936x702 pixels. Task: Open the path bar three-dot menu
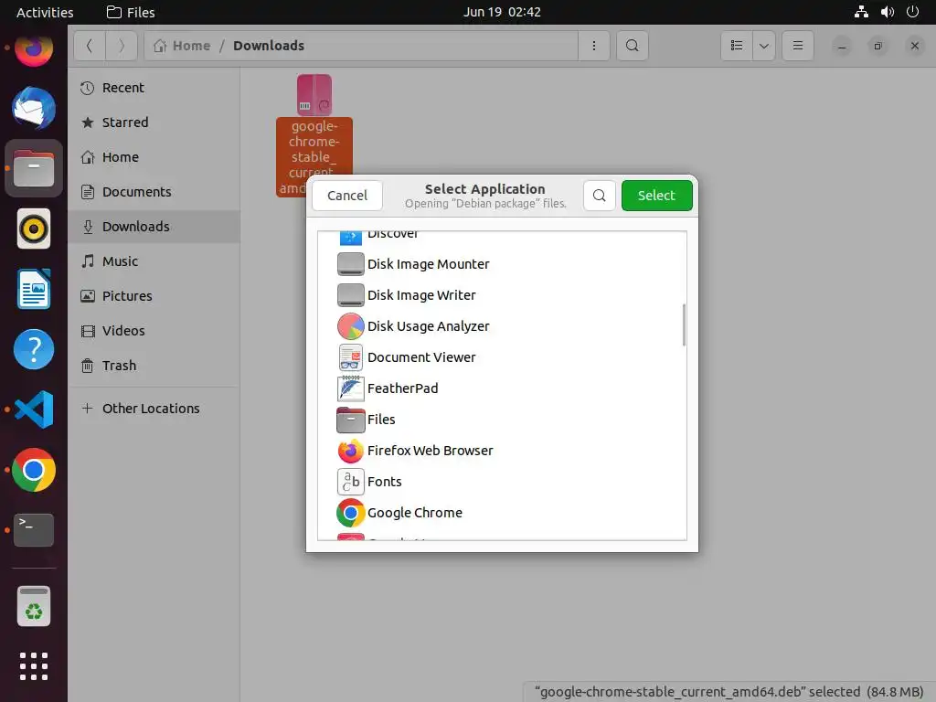(x=593, y=46)
